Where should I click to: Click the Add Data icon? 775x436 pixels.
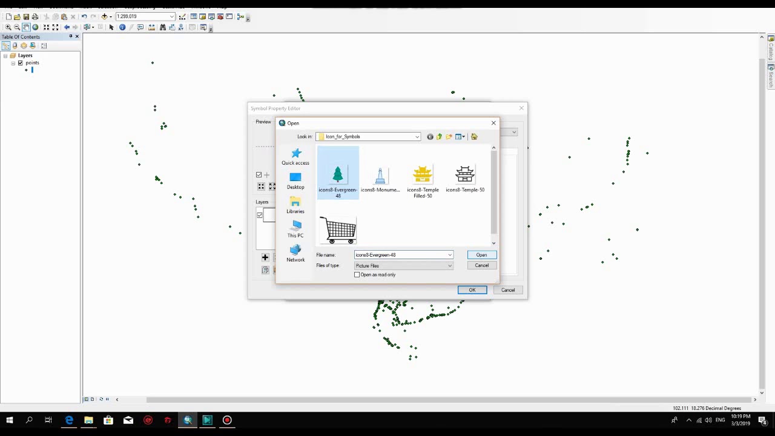pos(104,16)
